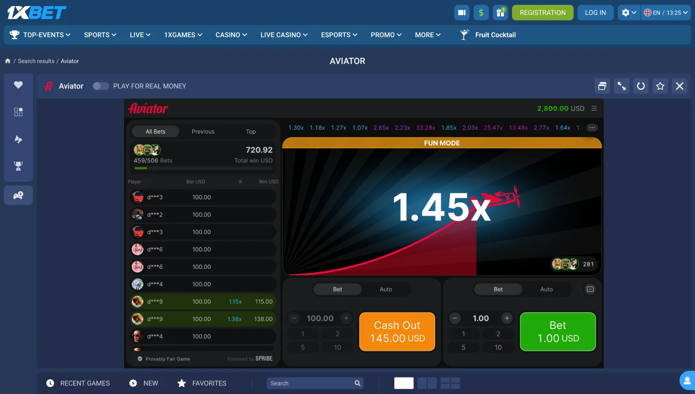695x394 pixels.
Task: Toggle Play For Real Money switch
Action: pyautogui.click(x=101, y=86)
